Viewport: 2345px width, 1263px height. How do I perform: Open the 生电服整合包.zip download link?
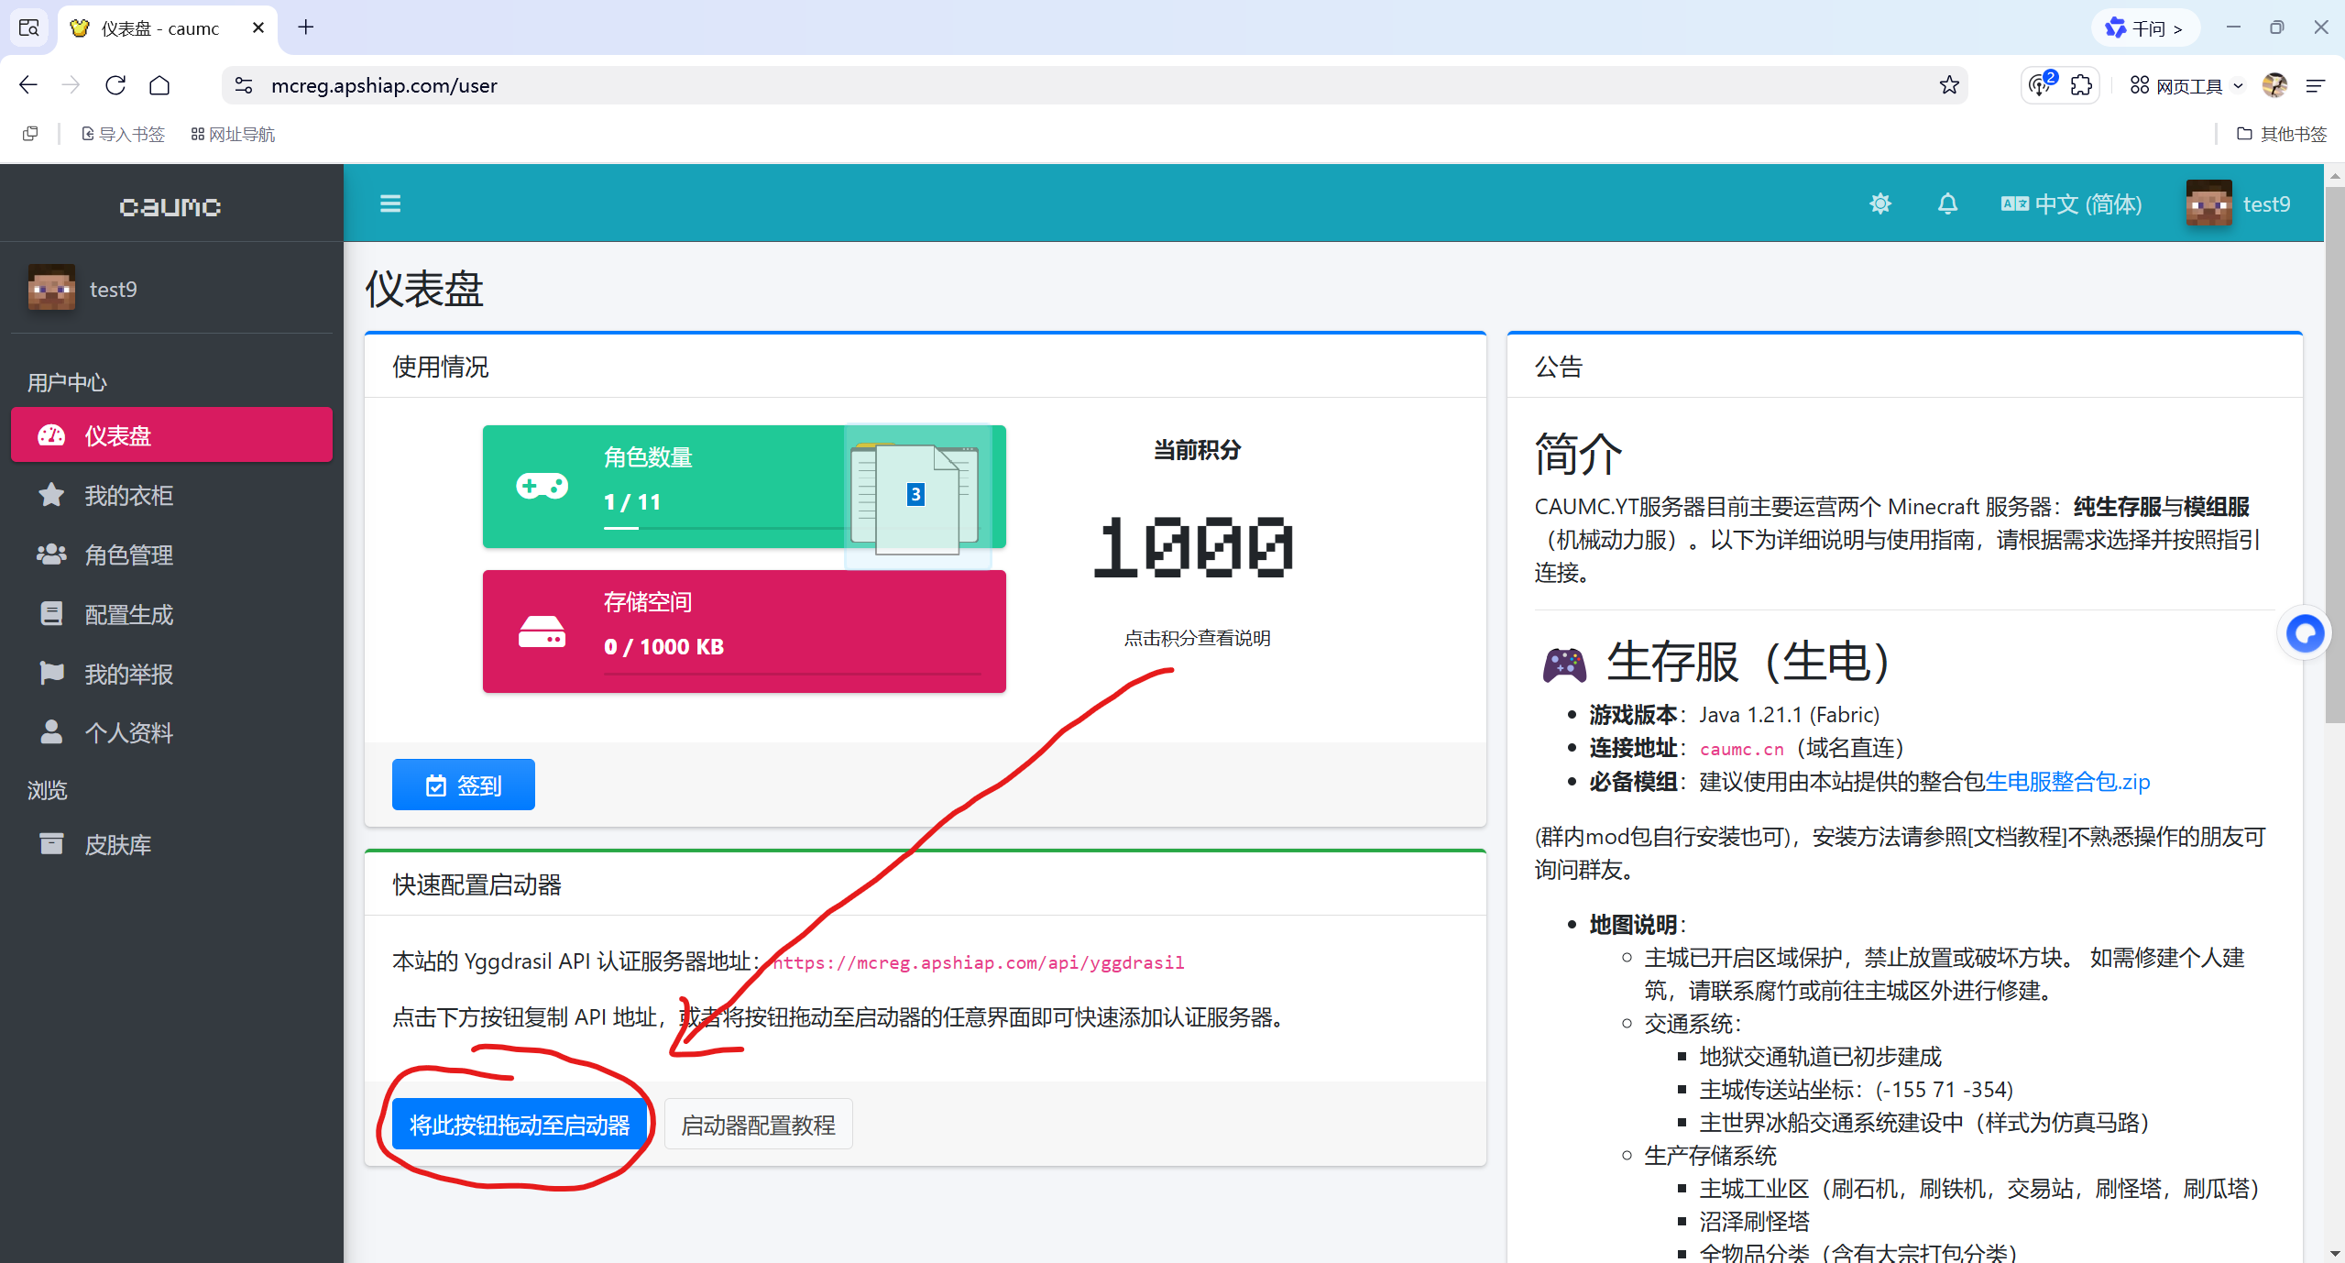pyautogui.click(x=2067, y=782)
